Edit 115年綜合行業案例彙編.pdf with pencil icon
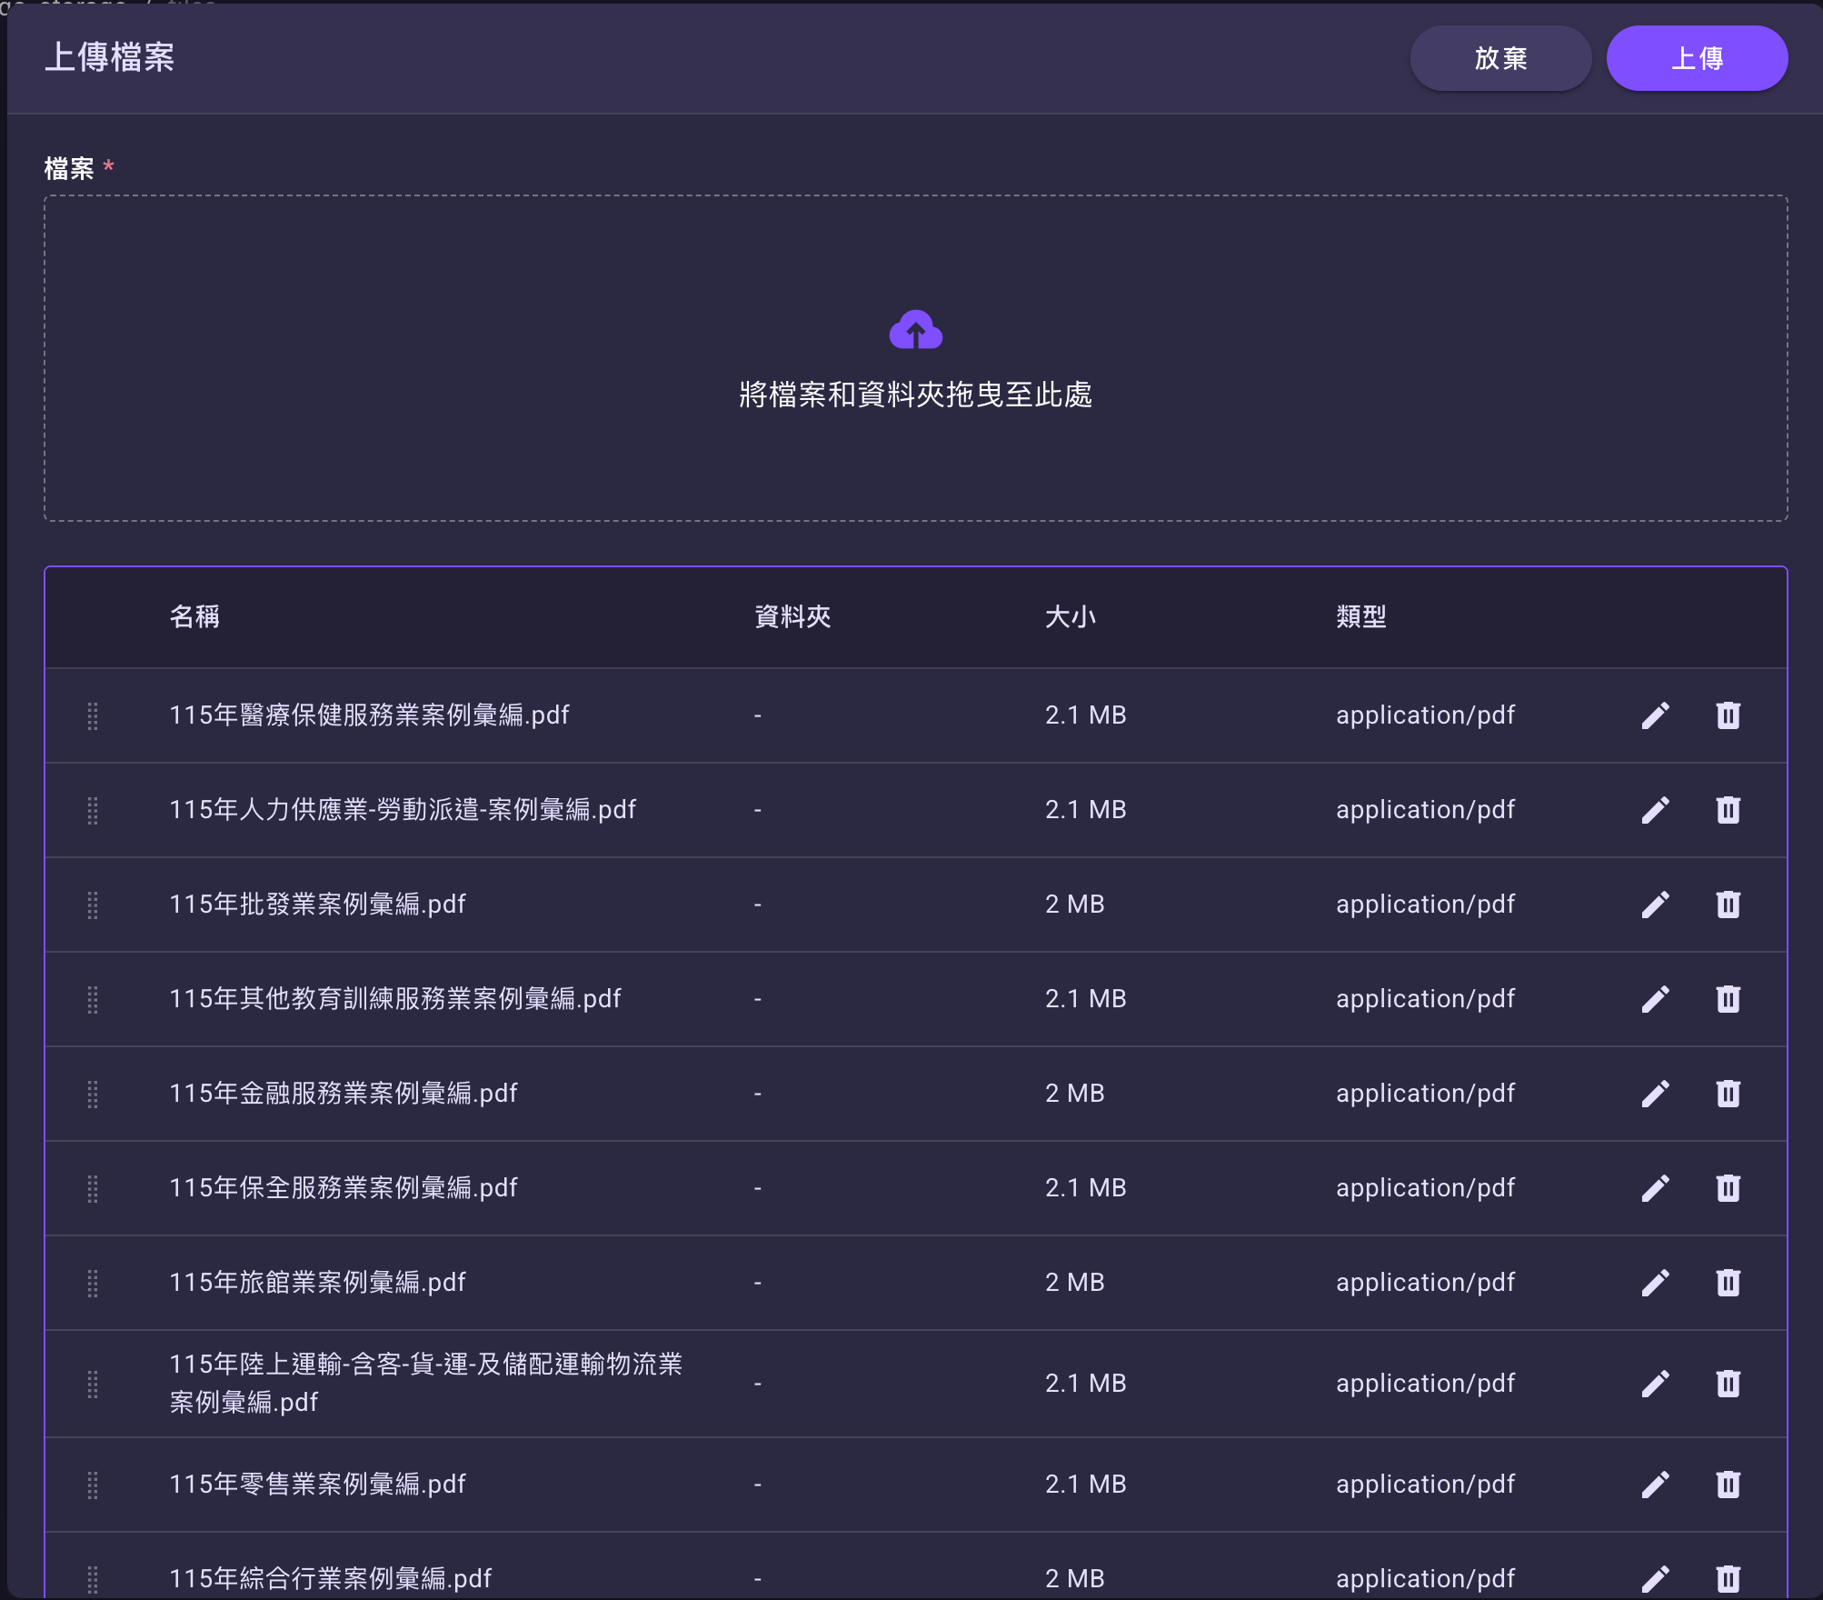This screenshot has height=1600, width=1823. click(1655, 1579)
